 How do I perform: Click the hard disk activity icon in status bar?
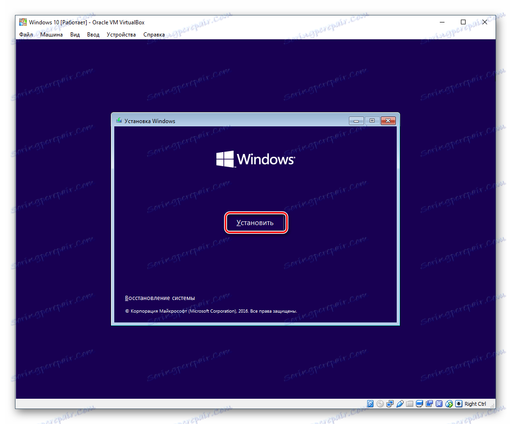click(x=370, y=404)
